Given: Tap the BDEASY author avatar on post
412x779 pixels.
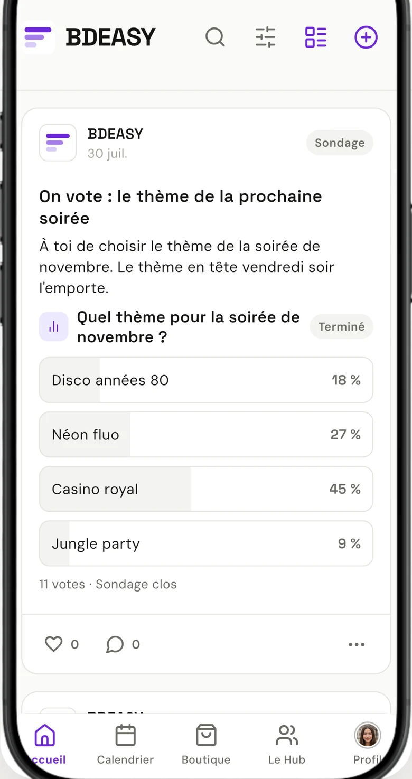Looking at the screenshot, I should [x=58, y=143].
